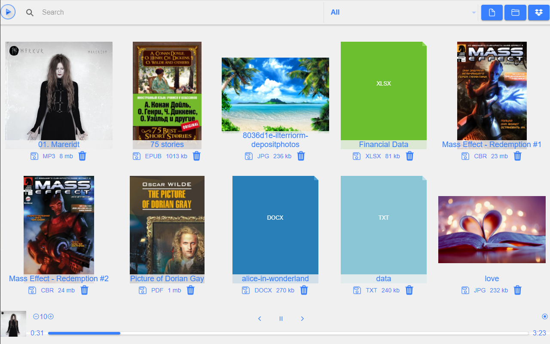Decrease the skip interval with minus button

pos(36,317)
